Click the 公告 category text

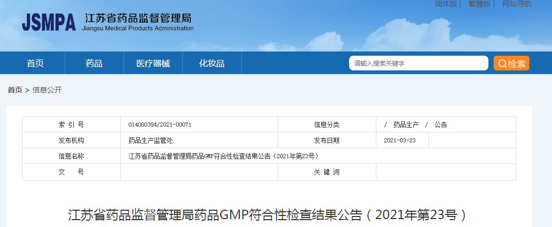tap(441, 125)
